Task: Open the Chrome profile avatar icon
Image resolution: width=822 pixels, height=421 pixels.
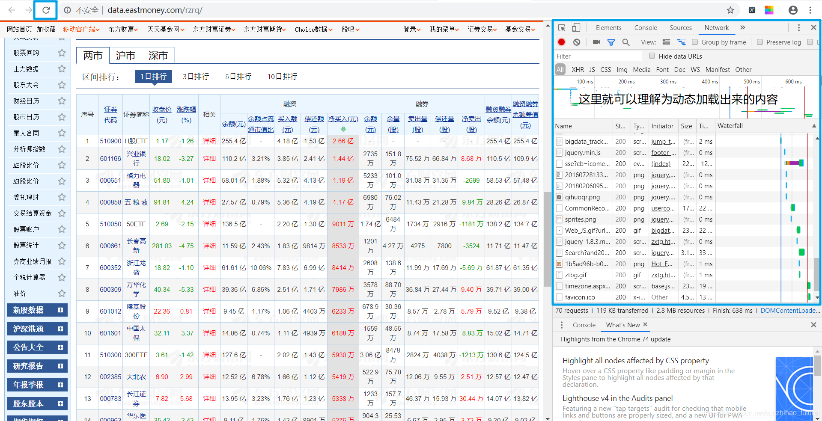Action: pos(793,10)
